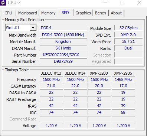Click the JEDEC #13 column header
Viewport: 147px width, 136px height.
coord(51,73)
